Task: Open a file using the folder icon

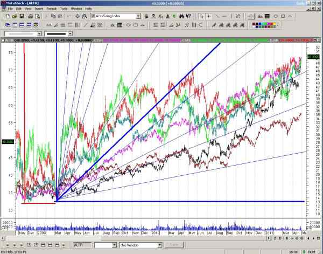Action: click(15, 16)
